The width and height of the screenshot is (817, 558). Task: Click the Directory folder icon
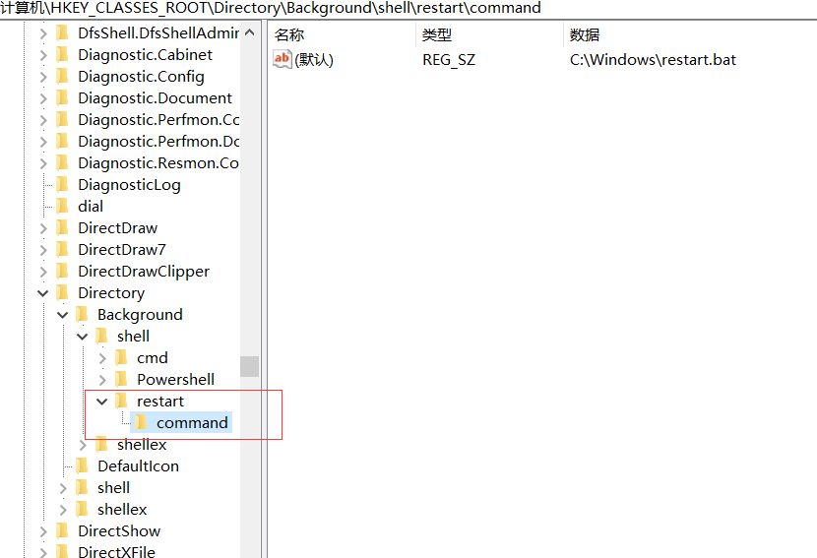click(x=62, y=293)
